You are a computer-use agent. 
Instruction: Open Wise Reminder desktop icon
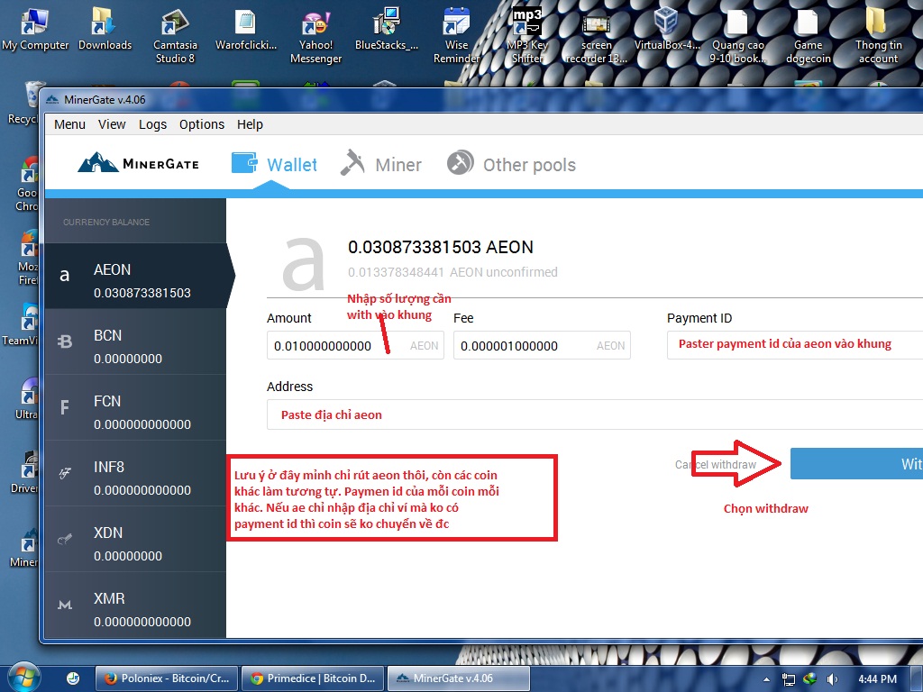[x=456, y=35]
